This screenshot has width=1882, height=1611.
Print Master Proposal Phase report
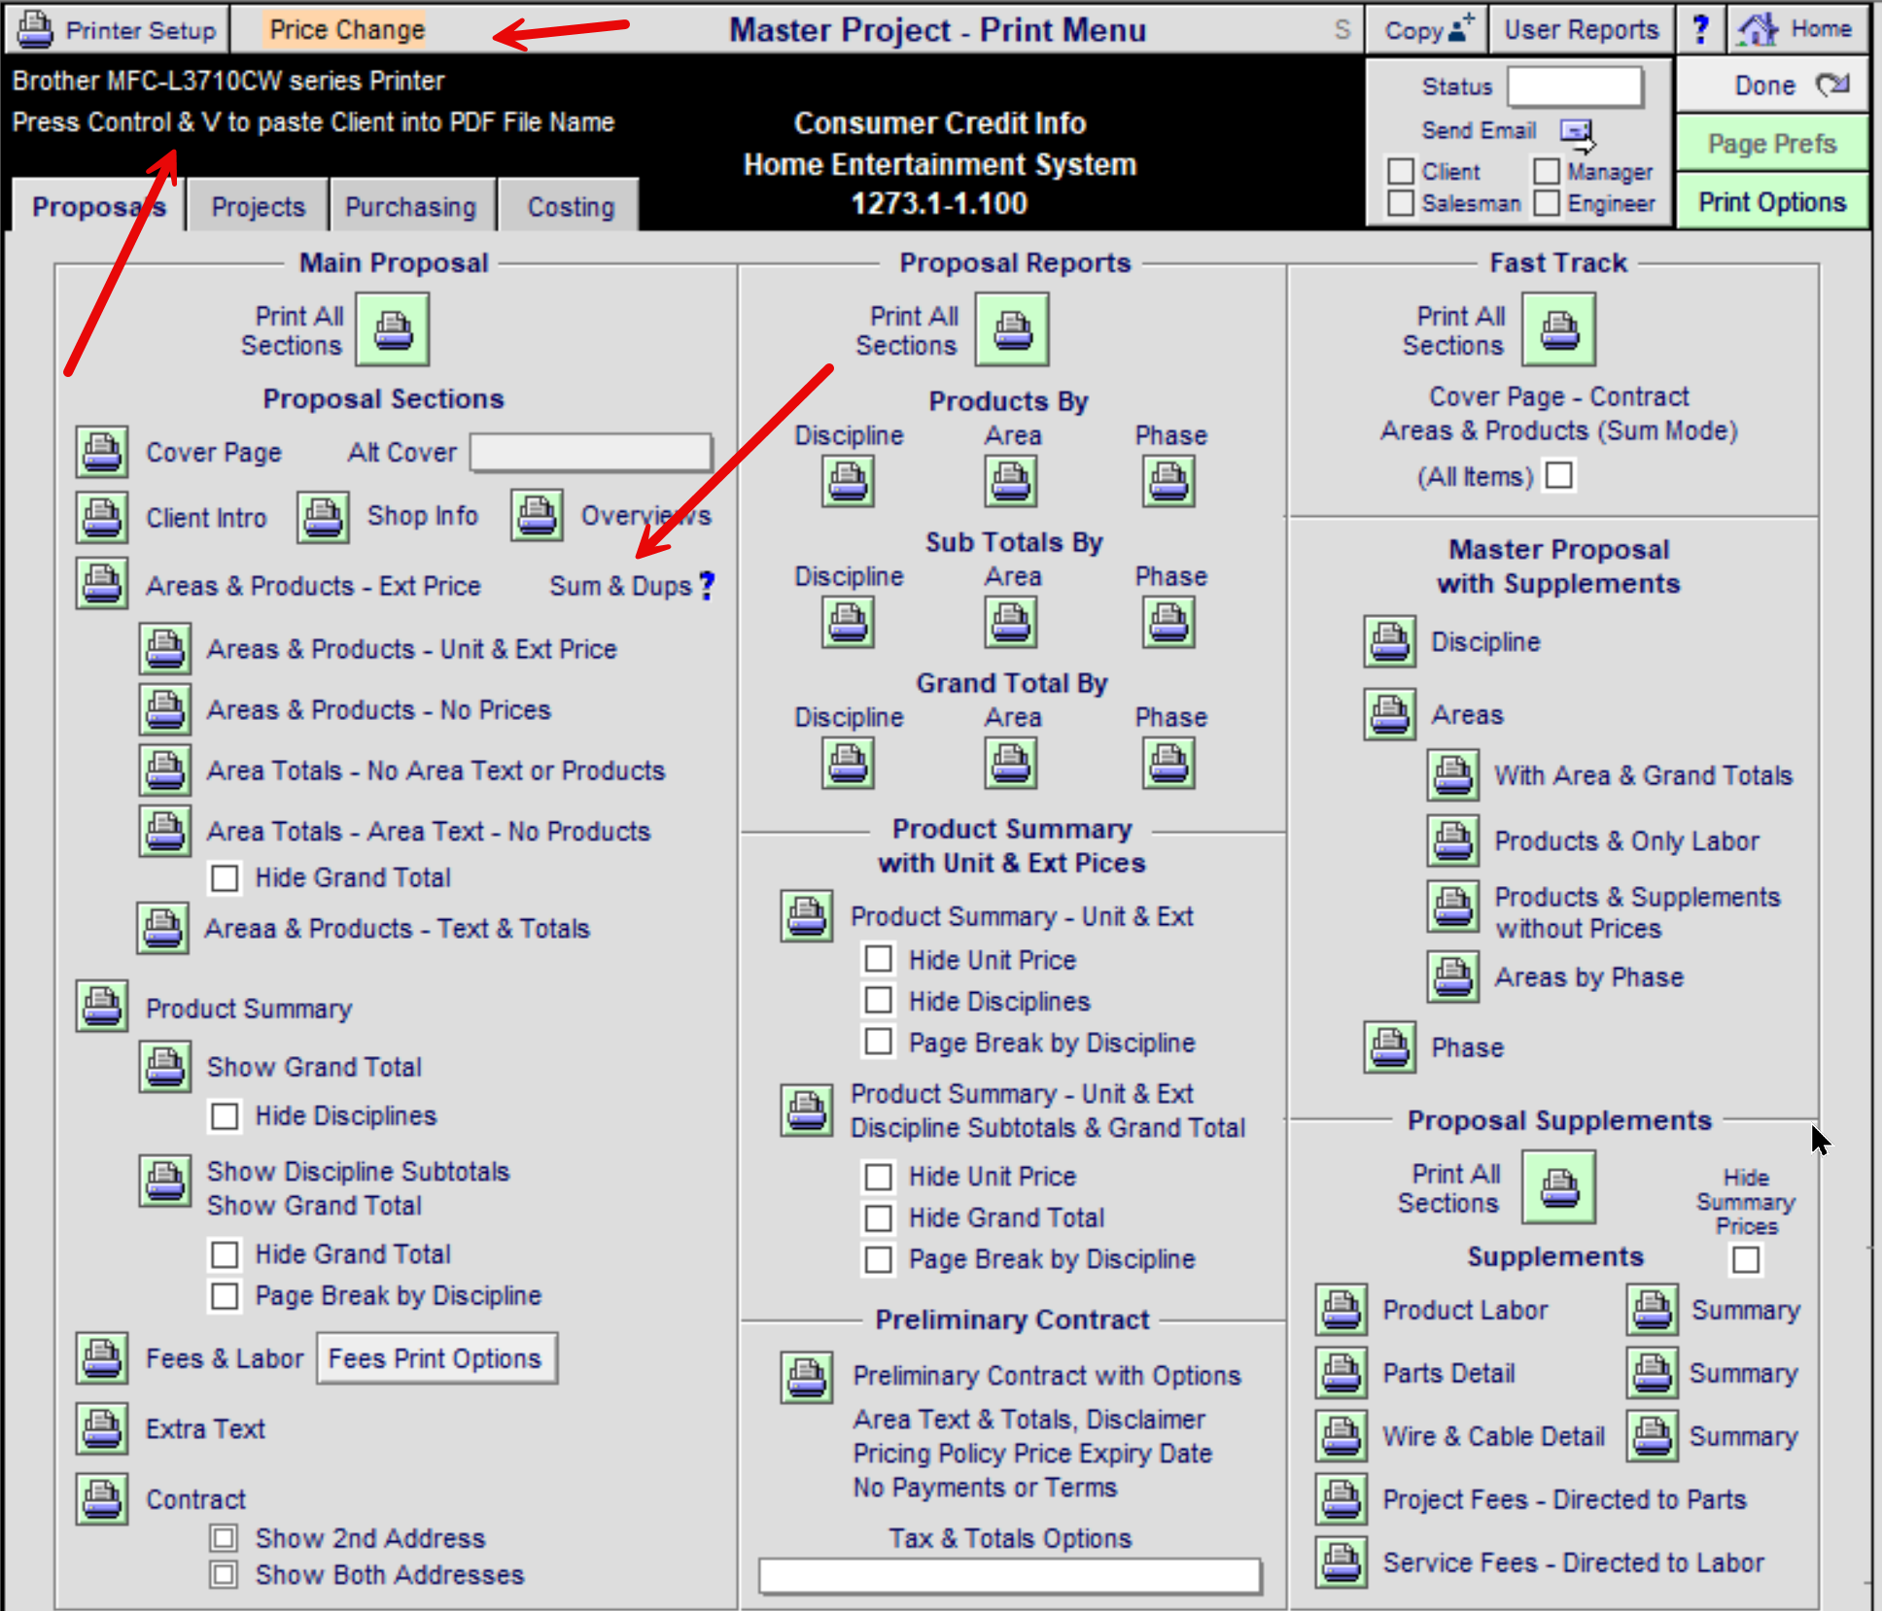(1389, 1046)
